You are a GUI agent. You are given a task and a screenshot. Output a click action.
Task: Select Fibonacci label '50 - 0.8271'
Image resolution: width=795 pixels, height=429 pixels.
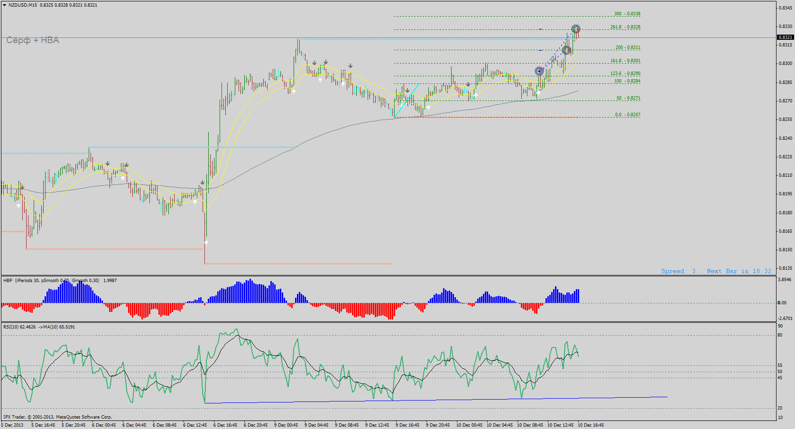point(629,98)
